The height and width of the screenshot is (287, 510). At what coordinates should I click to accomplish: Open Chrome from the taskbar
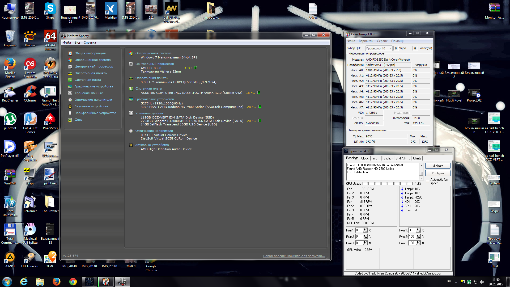click(x=73, y=282)
